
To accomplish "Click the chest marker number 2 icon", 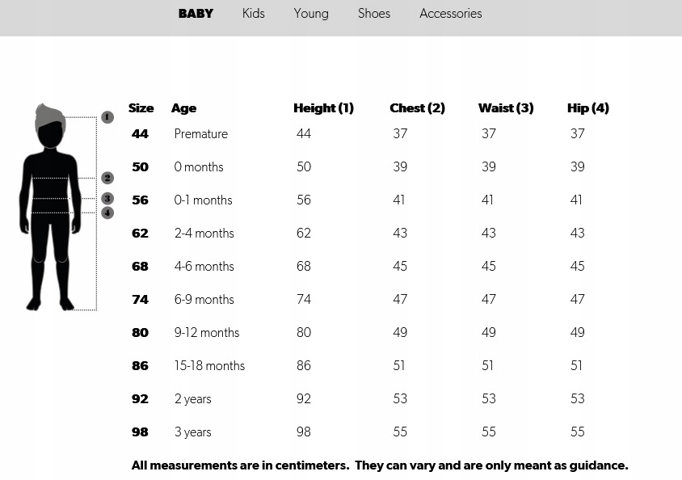I will coord(107,178).
